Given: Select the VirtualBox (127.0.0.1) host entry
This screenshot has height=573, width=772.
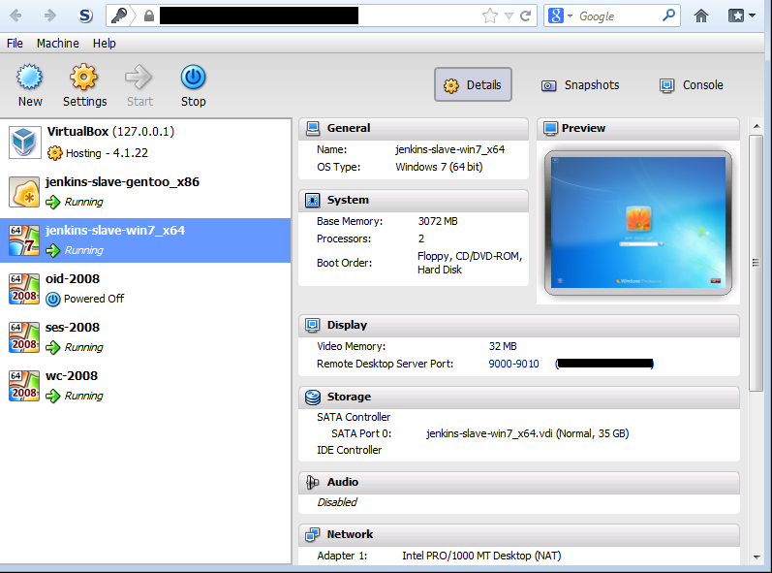Looking at the screenshot, I should (145, 142).
